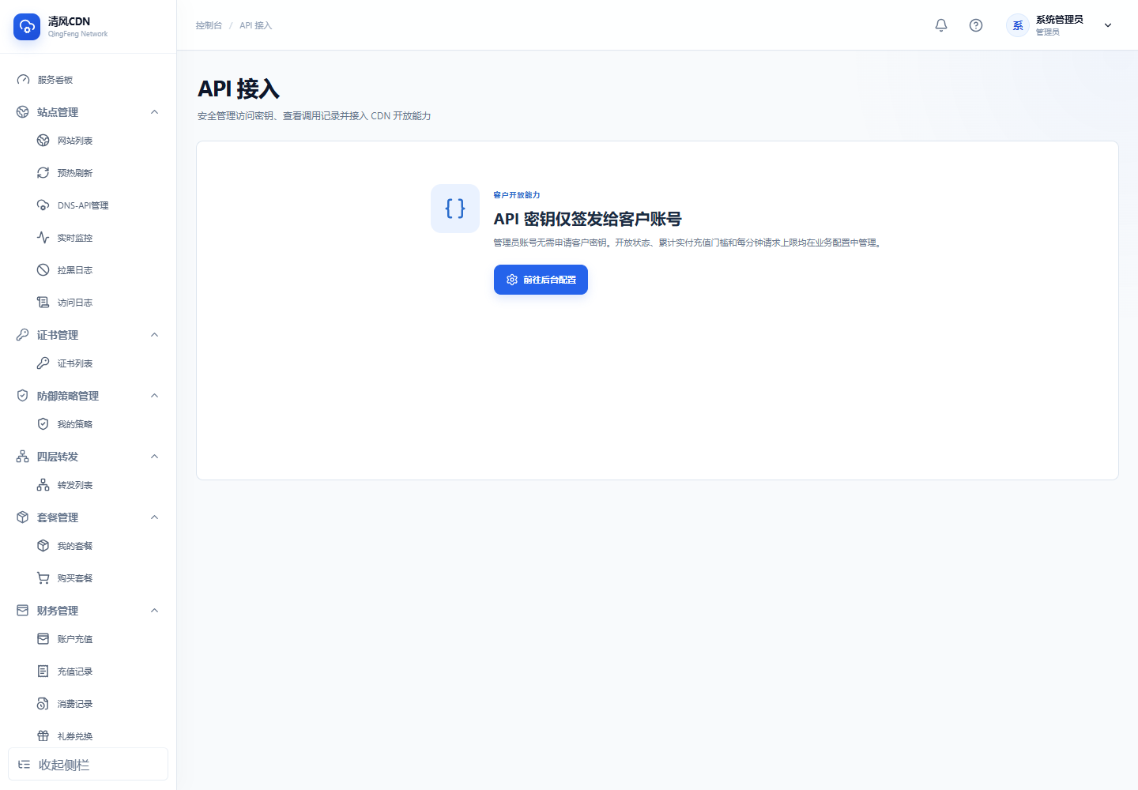Click the API 接入 breadcrumb
Screen dimensions: 1138x790
point(255,25)
